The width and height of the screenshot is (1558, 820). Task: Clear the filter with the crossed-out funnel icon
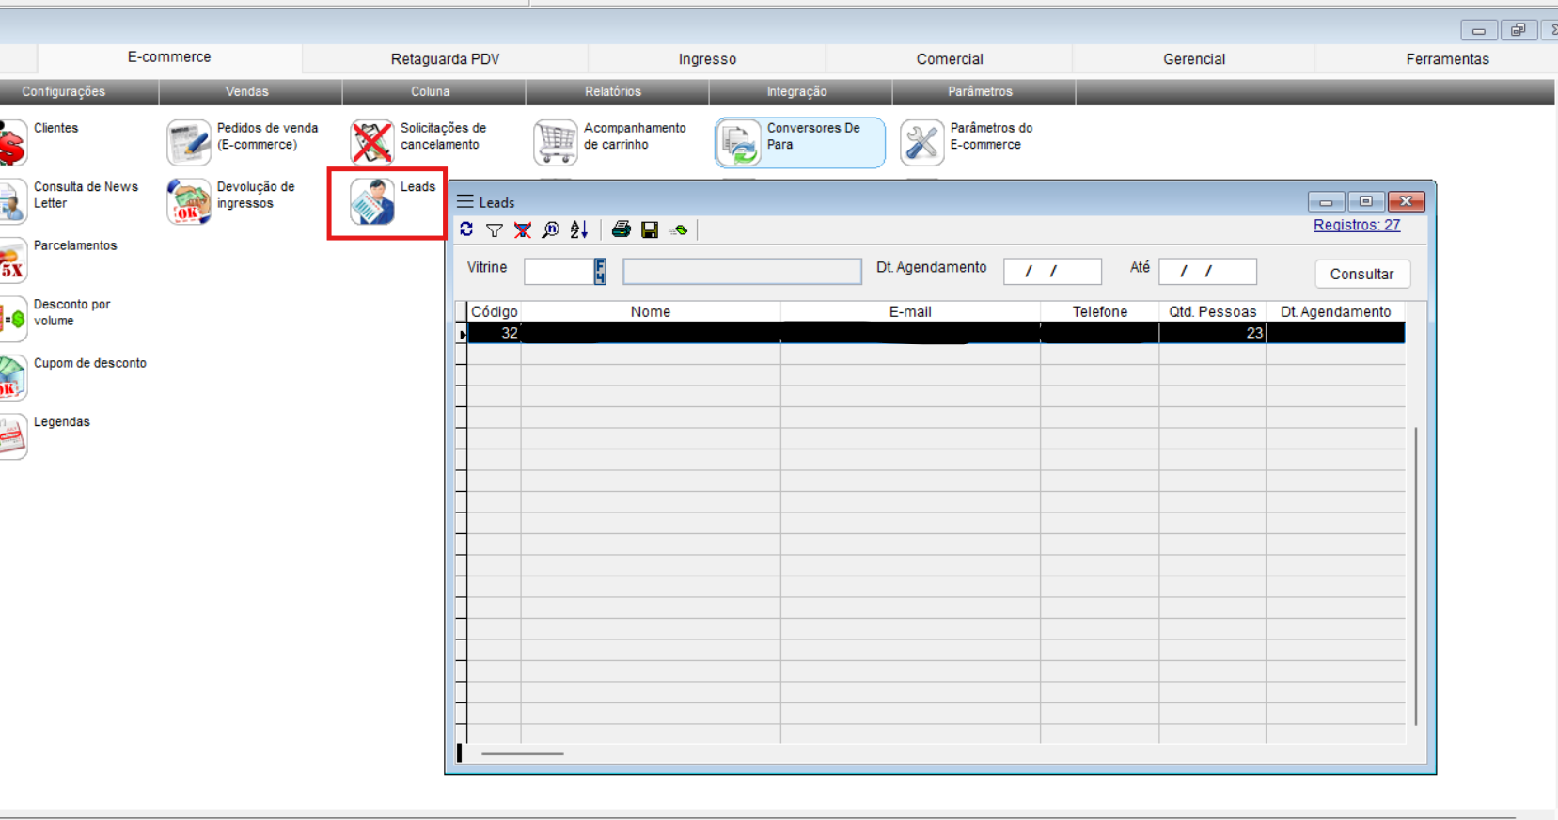click(x=523, y=230)
